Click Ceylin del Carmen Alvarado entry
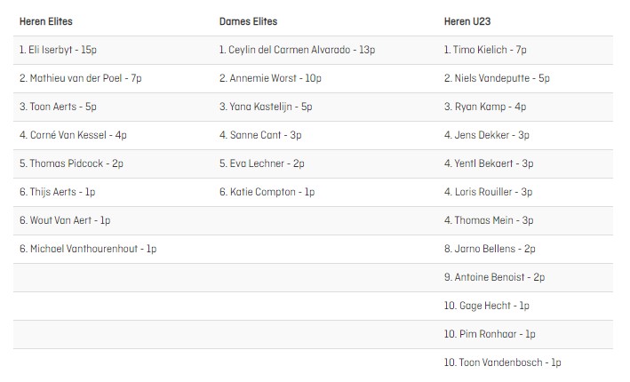 pos(298,50)
